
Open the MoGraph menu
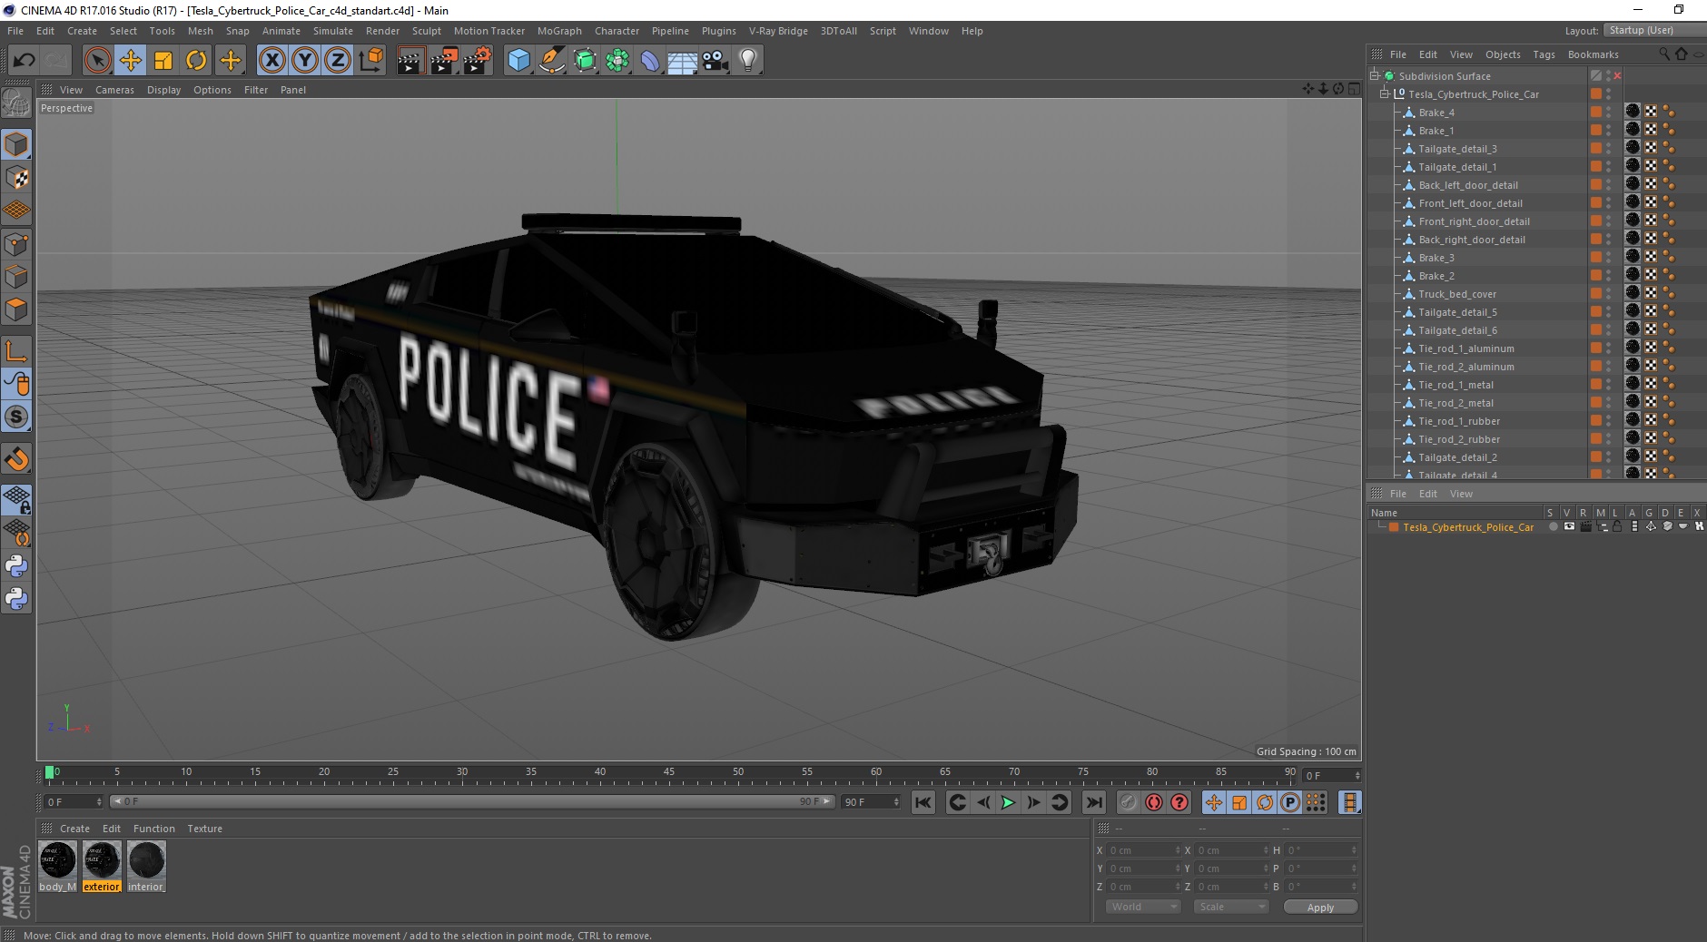[559, 31]
